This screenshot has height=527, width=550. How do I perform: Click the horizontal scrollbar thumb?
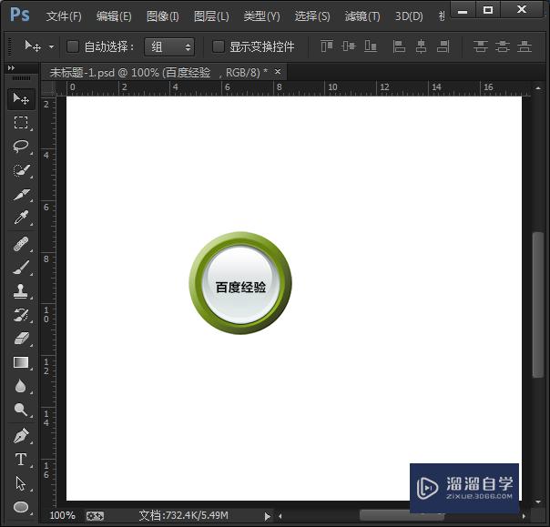(402, 515)
